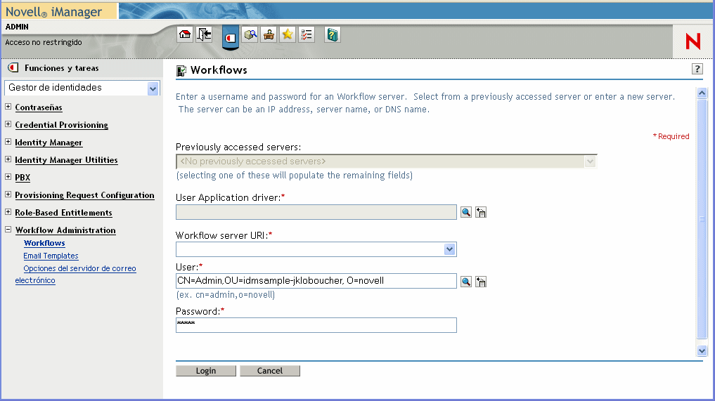Browse for User Application driver with magnifier icon

coord(465,212)
